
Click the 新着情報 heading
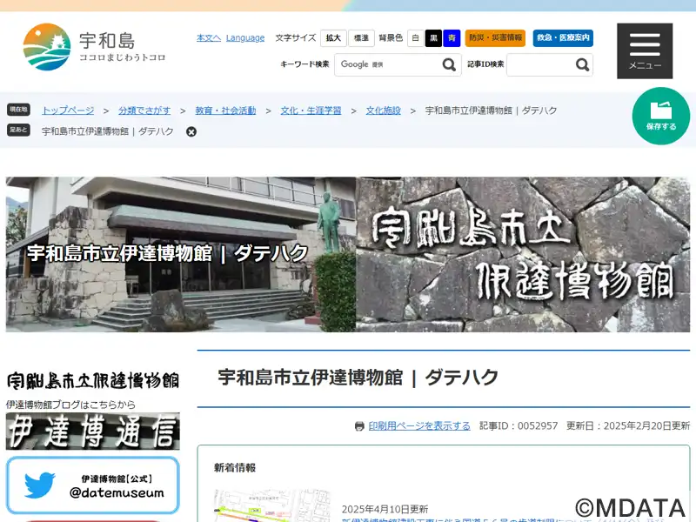pyautogui.click(x=235, y=468)
